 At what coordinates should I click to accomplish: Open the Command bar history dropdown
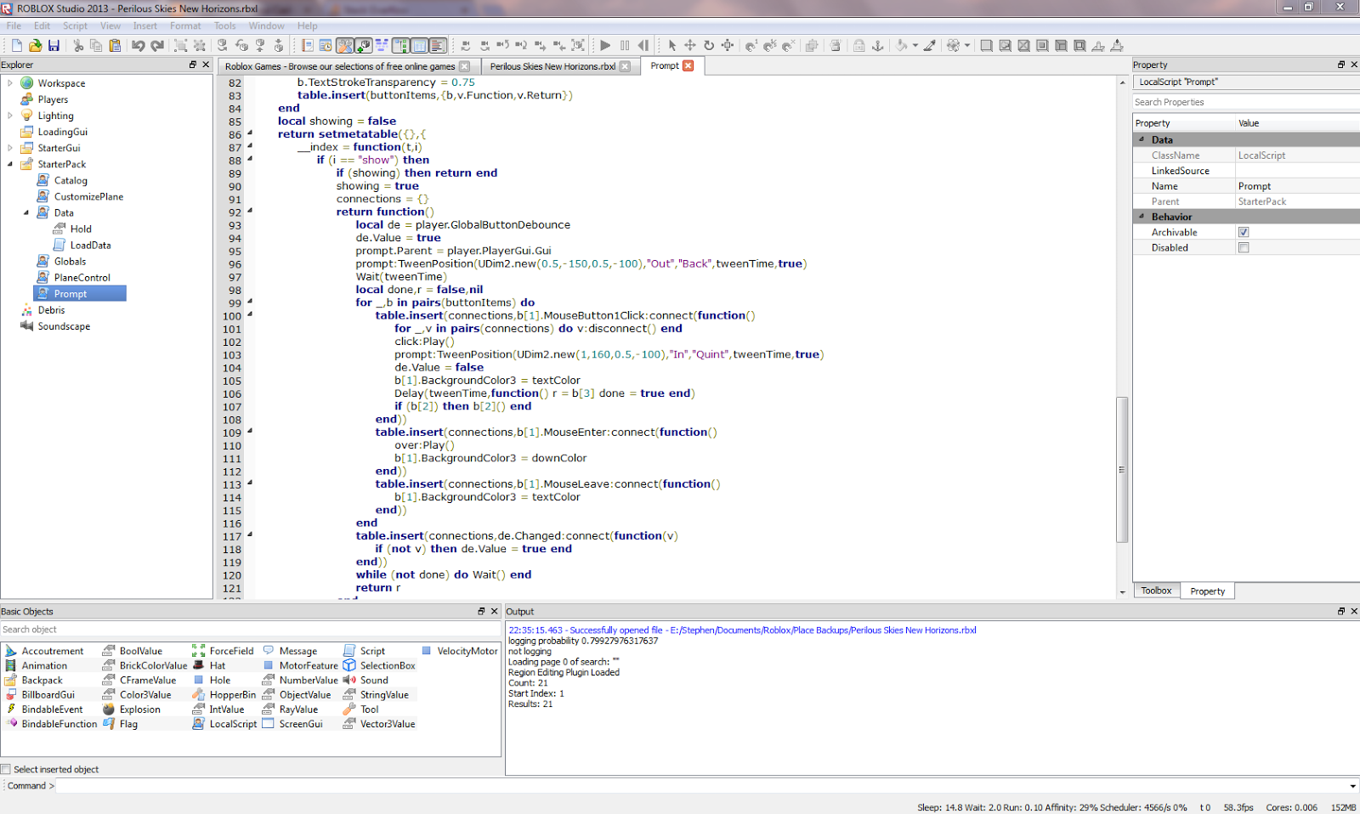(1352, 786)
